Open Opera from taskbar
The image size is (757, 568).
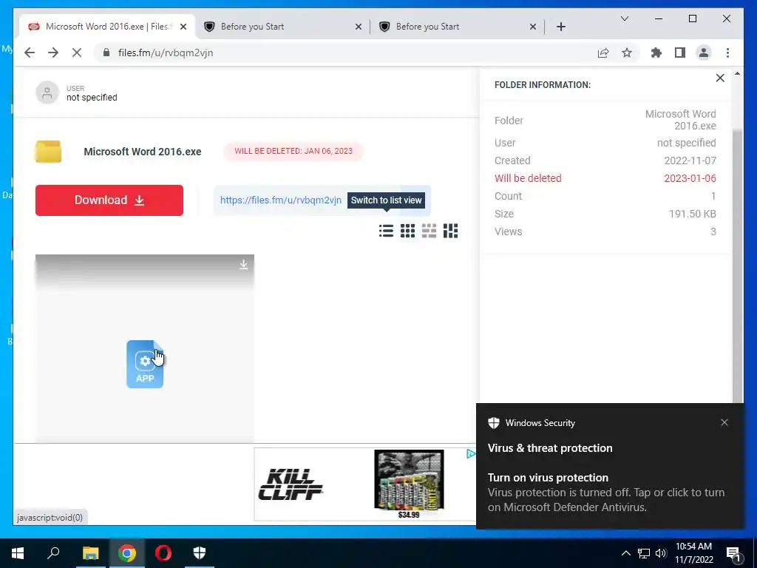click(x=163, y=553)
